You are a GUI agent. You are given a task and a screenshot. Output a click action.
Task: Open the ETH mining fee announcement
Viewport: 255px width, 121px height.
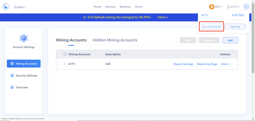120,17
